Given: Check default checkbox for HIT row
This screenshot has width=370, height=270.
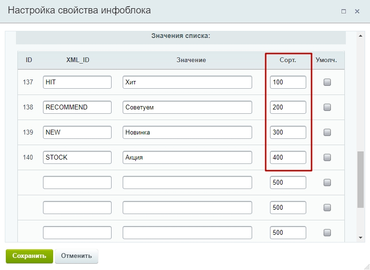Looking at the screenshot, I should (327, 82).
